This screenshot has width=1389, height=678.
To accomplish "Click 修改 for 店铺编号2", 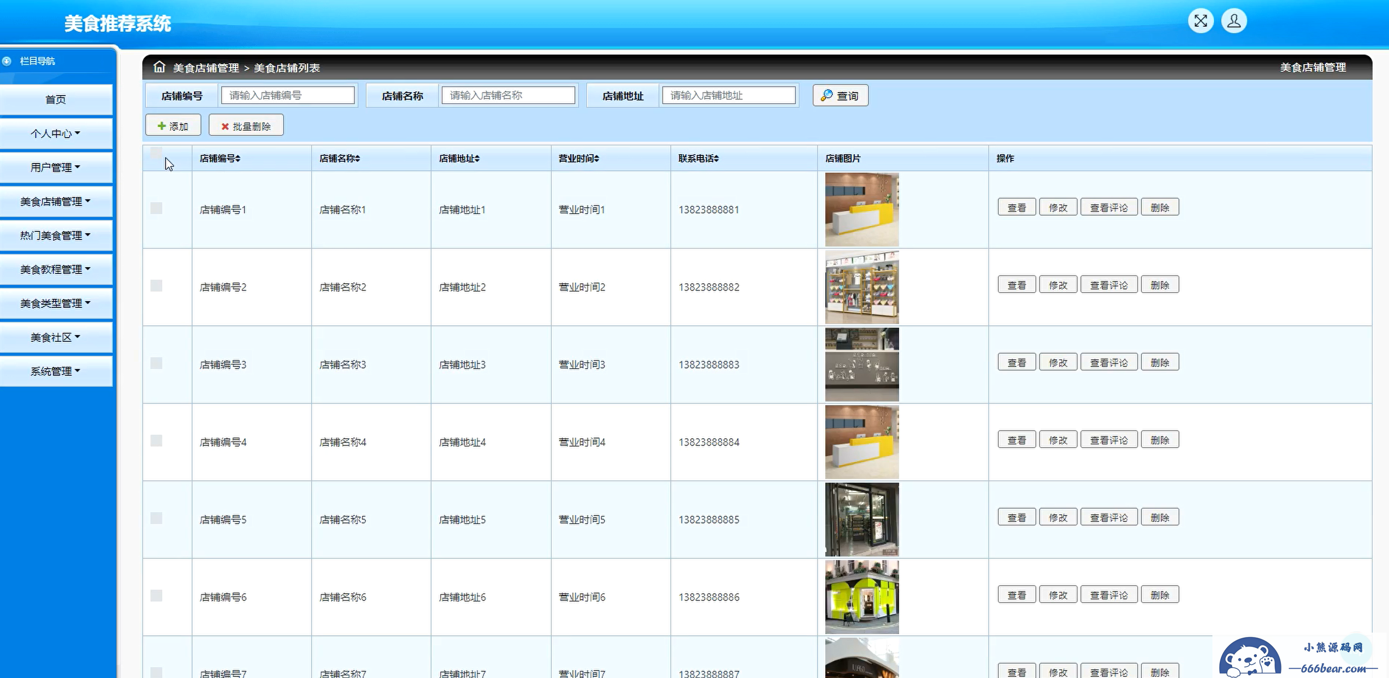I will [1058, 285].
